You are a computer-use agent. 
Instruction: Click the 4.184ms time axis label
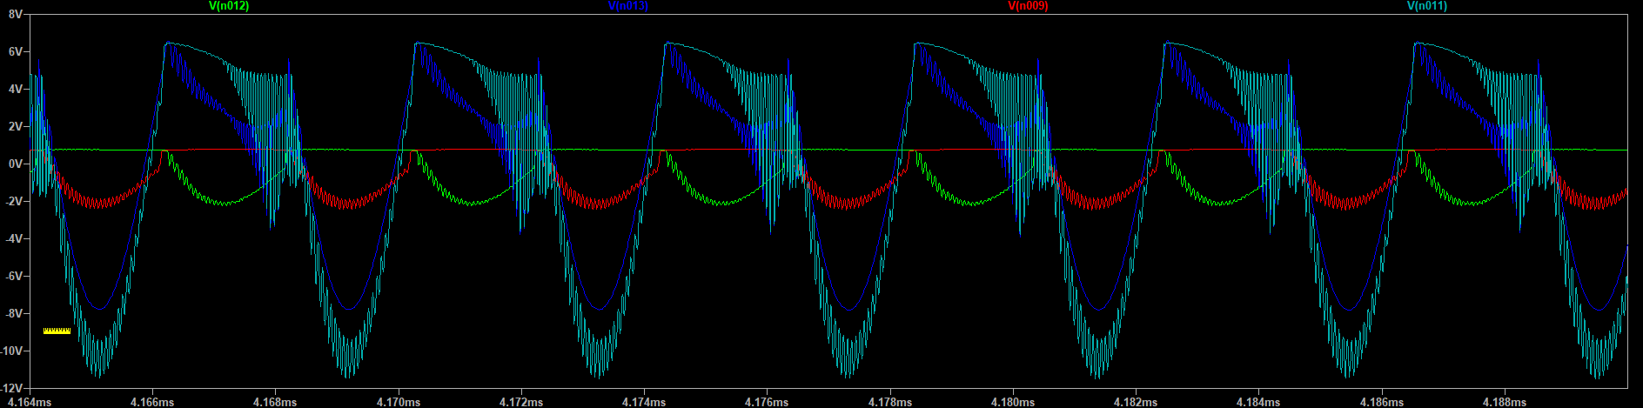tap(1257, 402)
